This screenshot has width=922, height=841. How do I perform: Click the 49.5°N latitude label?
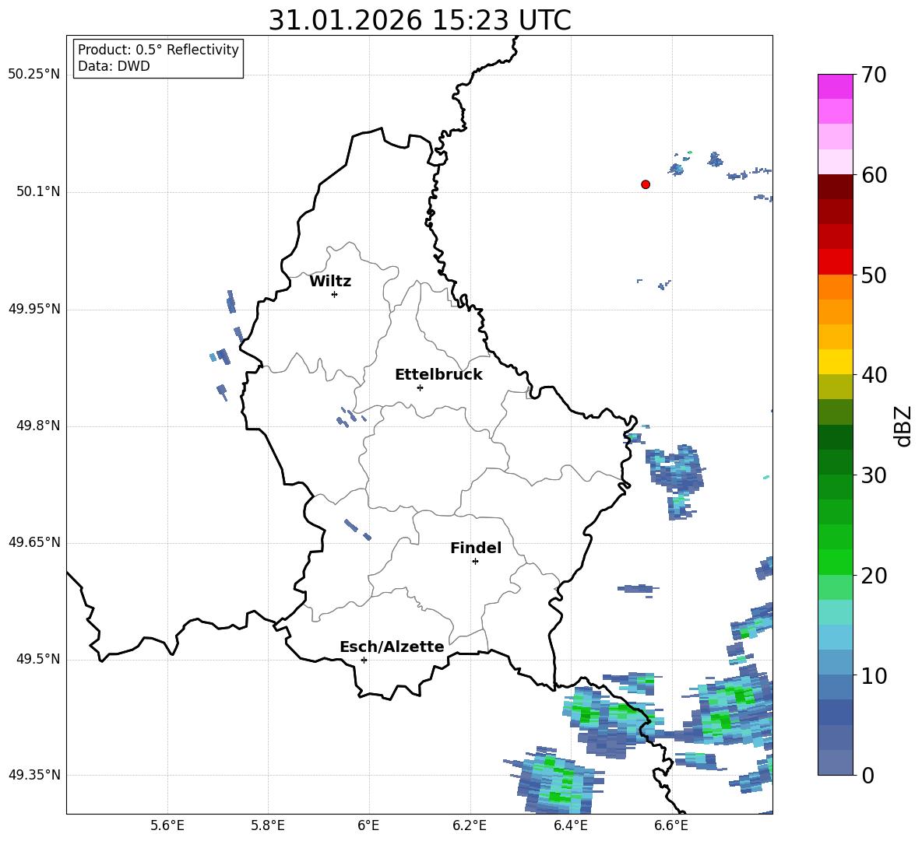pyautogui.click(x=37, y=659)
